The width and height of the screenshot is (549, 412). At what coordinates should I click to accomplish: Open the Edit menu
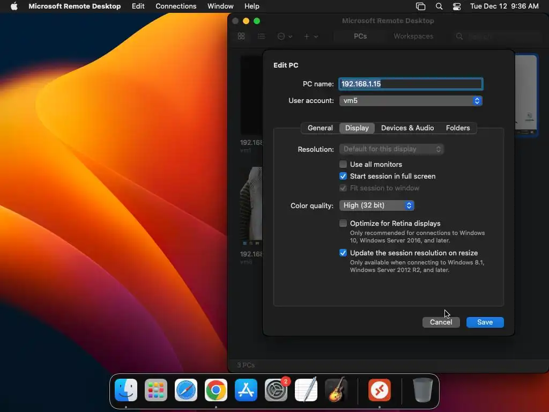point(138,6)
